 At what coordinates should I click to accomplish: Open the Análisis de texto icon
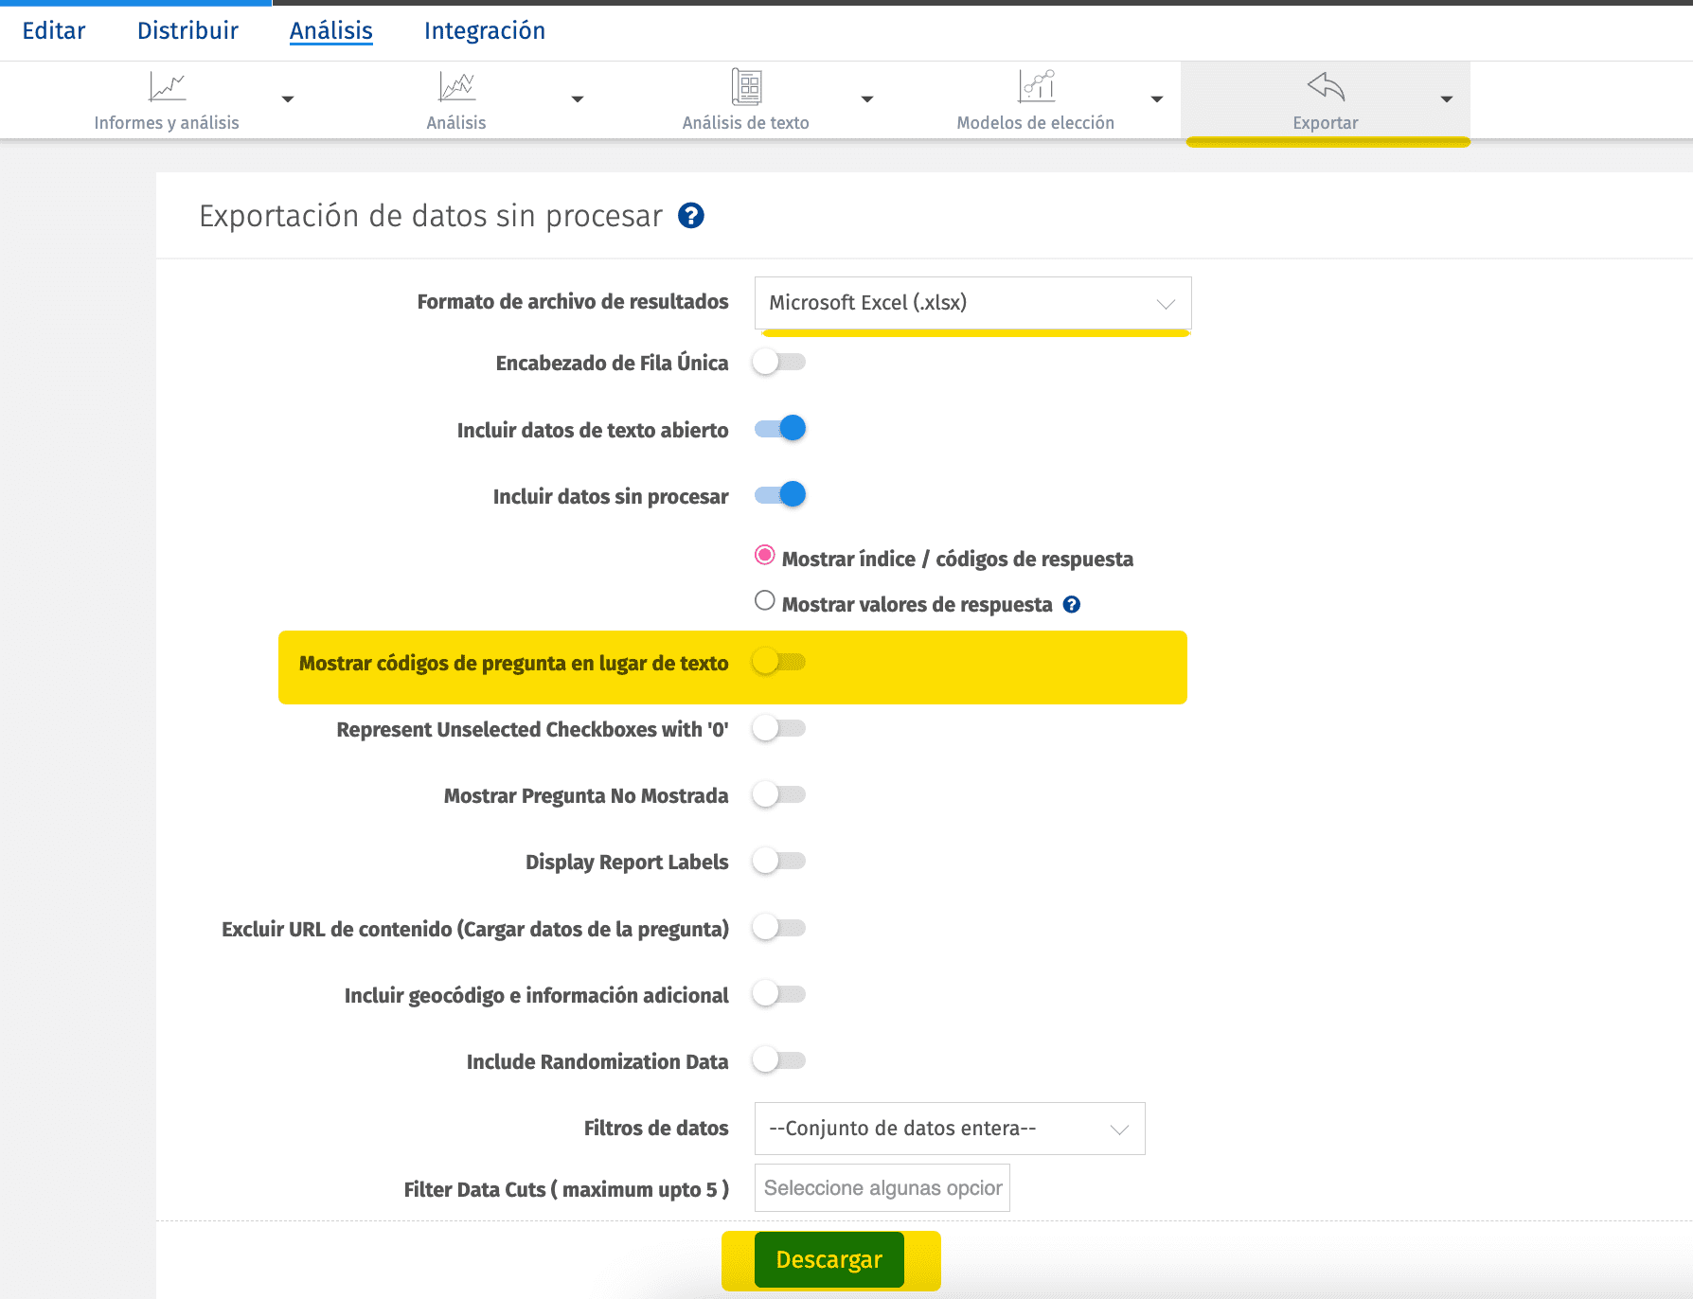tap(746, 86)
